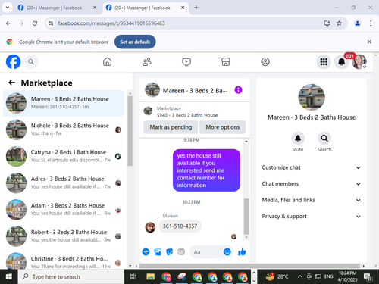Click More options button

[x=223, y=127]
